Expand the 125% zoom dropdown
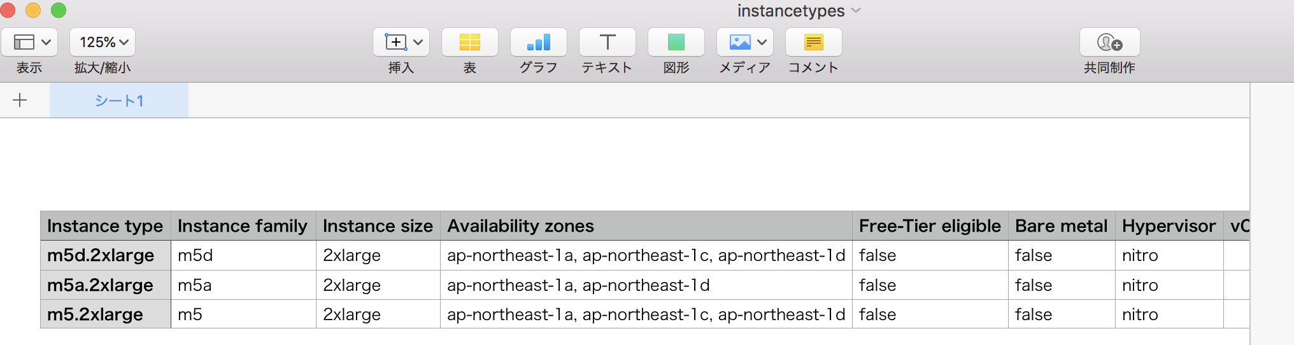 (103, 43)
